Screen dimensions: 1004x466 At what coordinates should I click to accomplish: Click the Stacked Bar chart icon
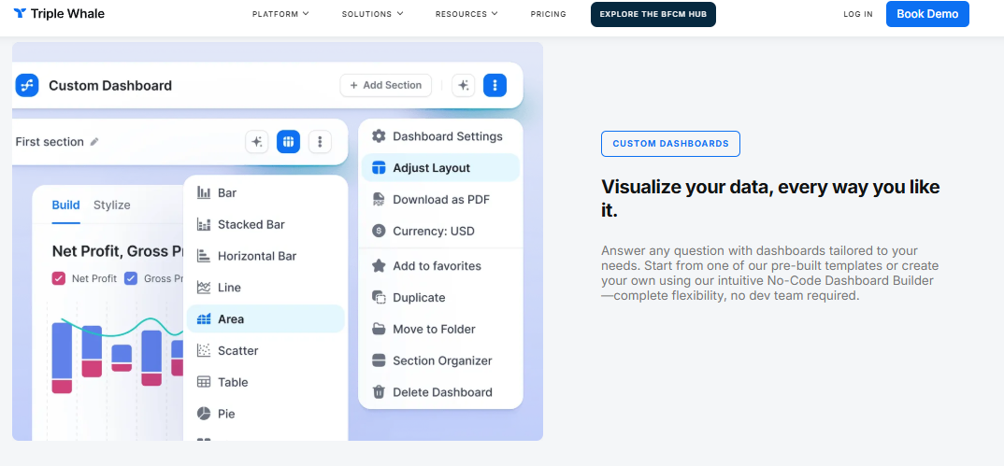tap(204, 224)
